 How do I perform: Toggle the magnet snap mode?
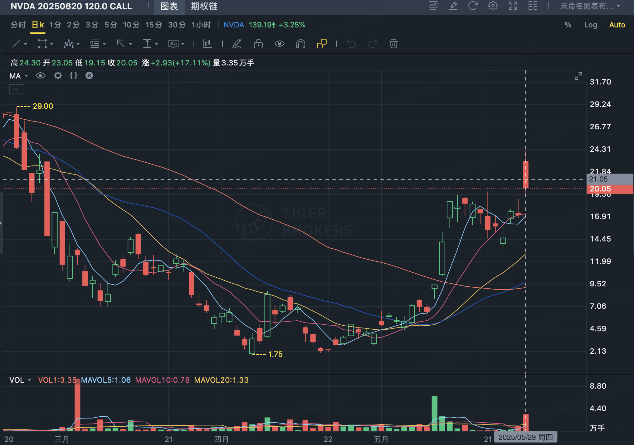pos(300,44)
